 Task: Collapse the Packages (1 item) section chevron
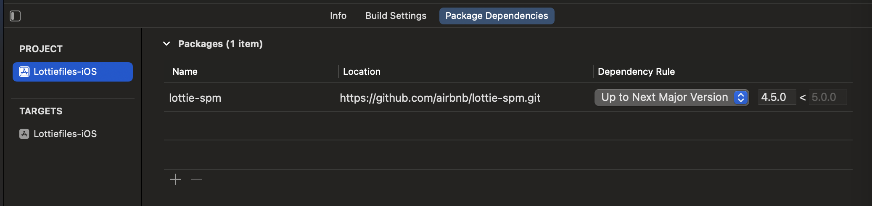point(166,44)
